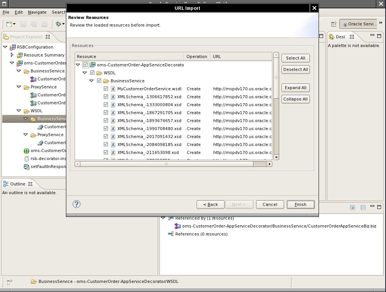
Task: Click the Referenced By icon
Action: pyautogui.click(x=171, y=218)
